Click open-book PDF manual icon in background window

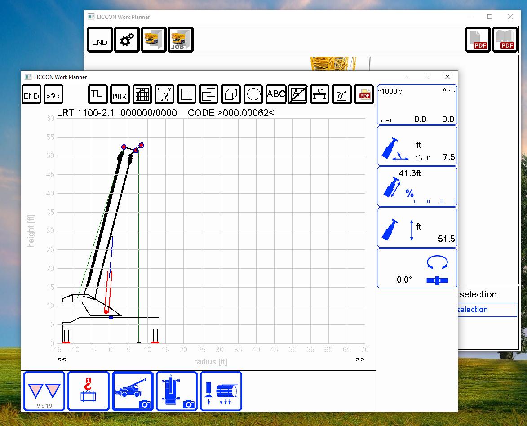[505, 40]
